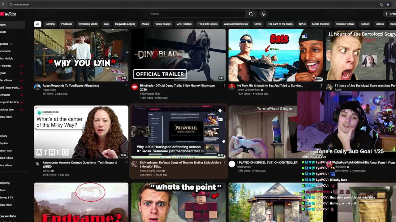
Task: Select the Music chip in the filter bar
Action: [x=145, y=24]
